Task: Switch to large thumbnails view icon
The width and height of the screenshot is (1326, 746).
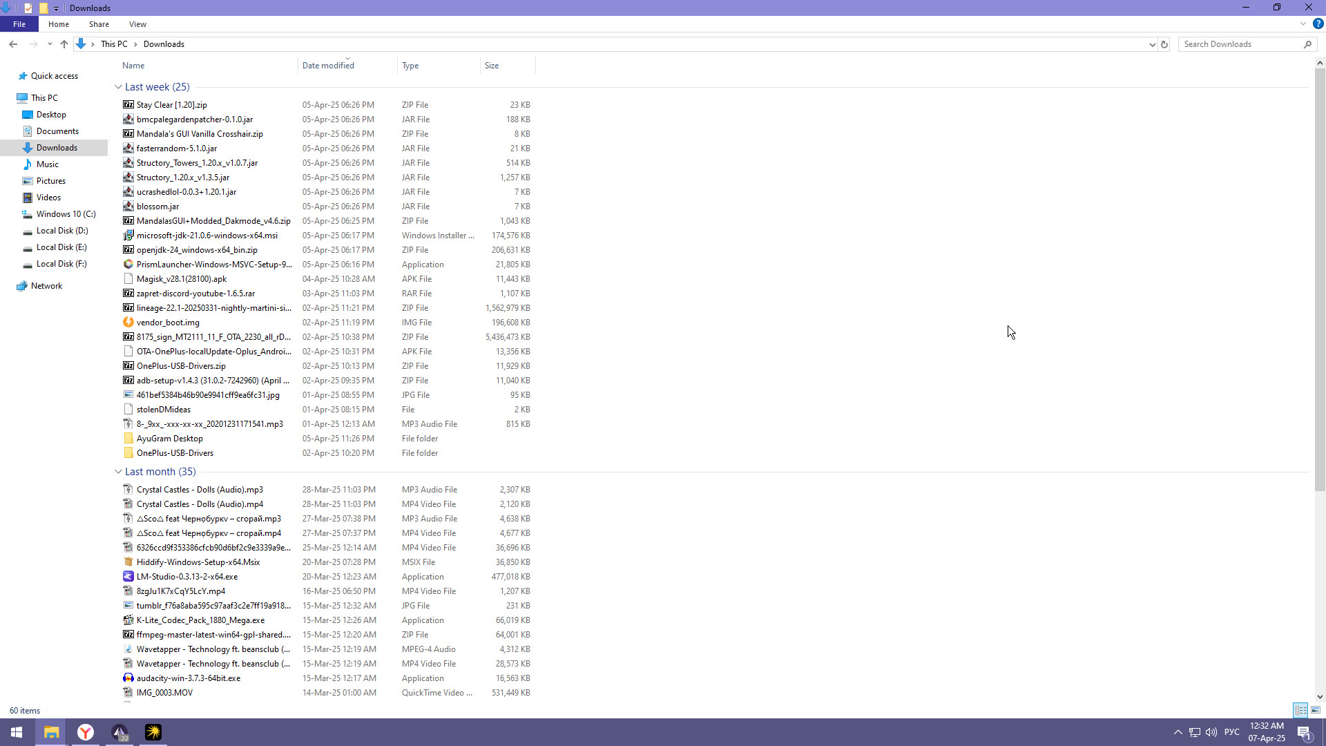Action: [x=1316, y=710]
